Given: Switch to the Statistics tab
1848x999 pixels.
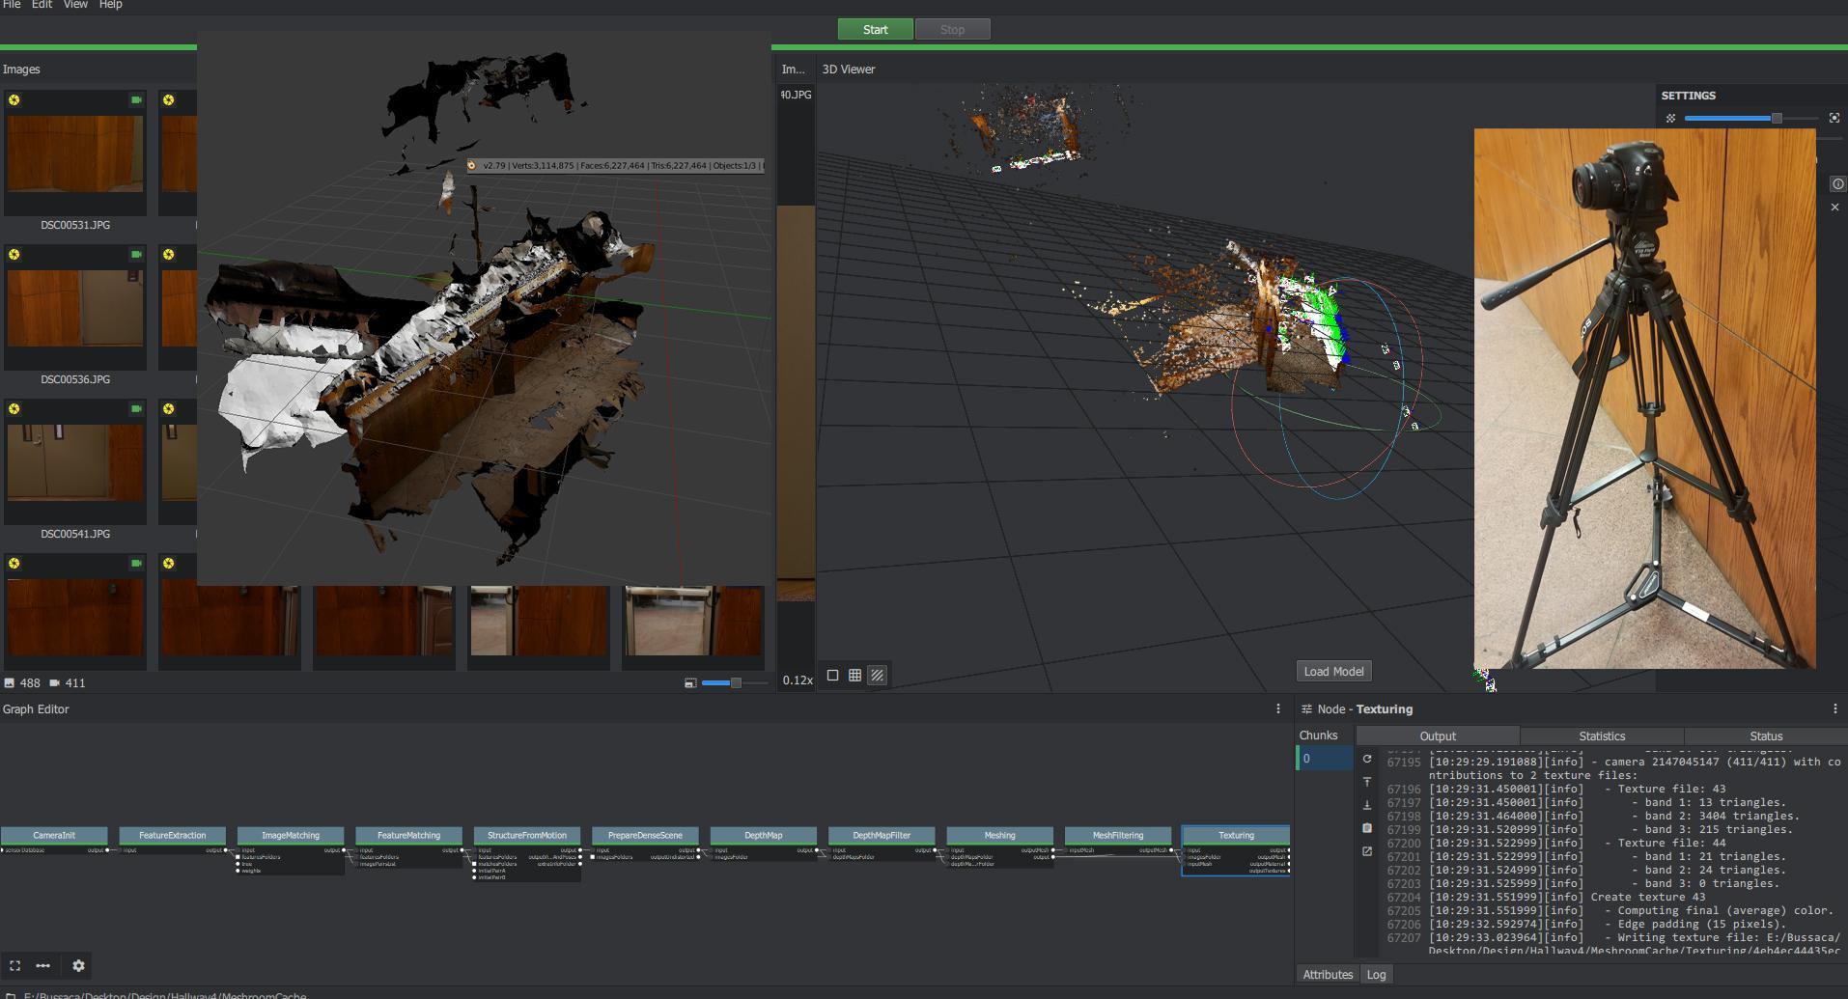Looking at the screenshot, I should [1602, 735].
